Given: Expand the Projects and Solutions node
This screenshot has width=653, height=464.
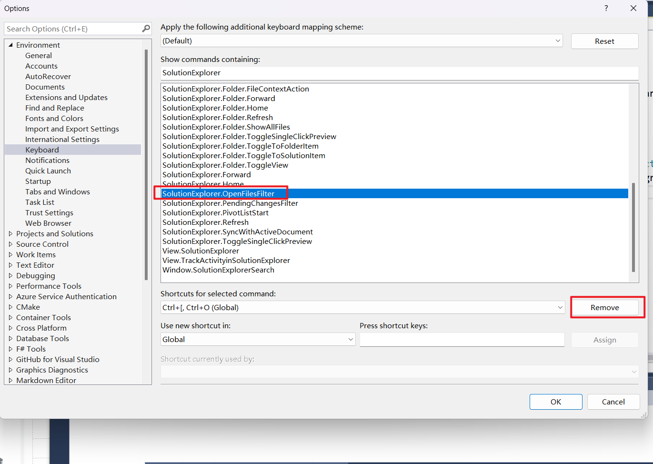Looking at the screenshot, I should point(10,233).
